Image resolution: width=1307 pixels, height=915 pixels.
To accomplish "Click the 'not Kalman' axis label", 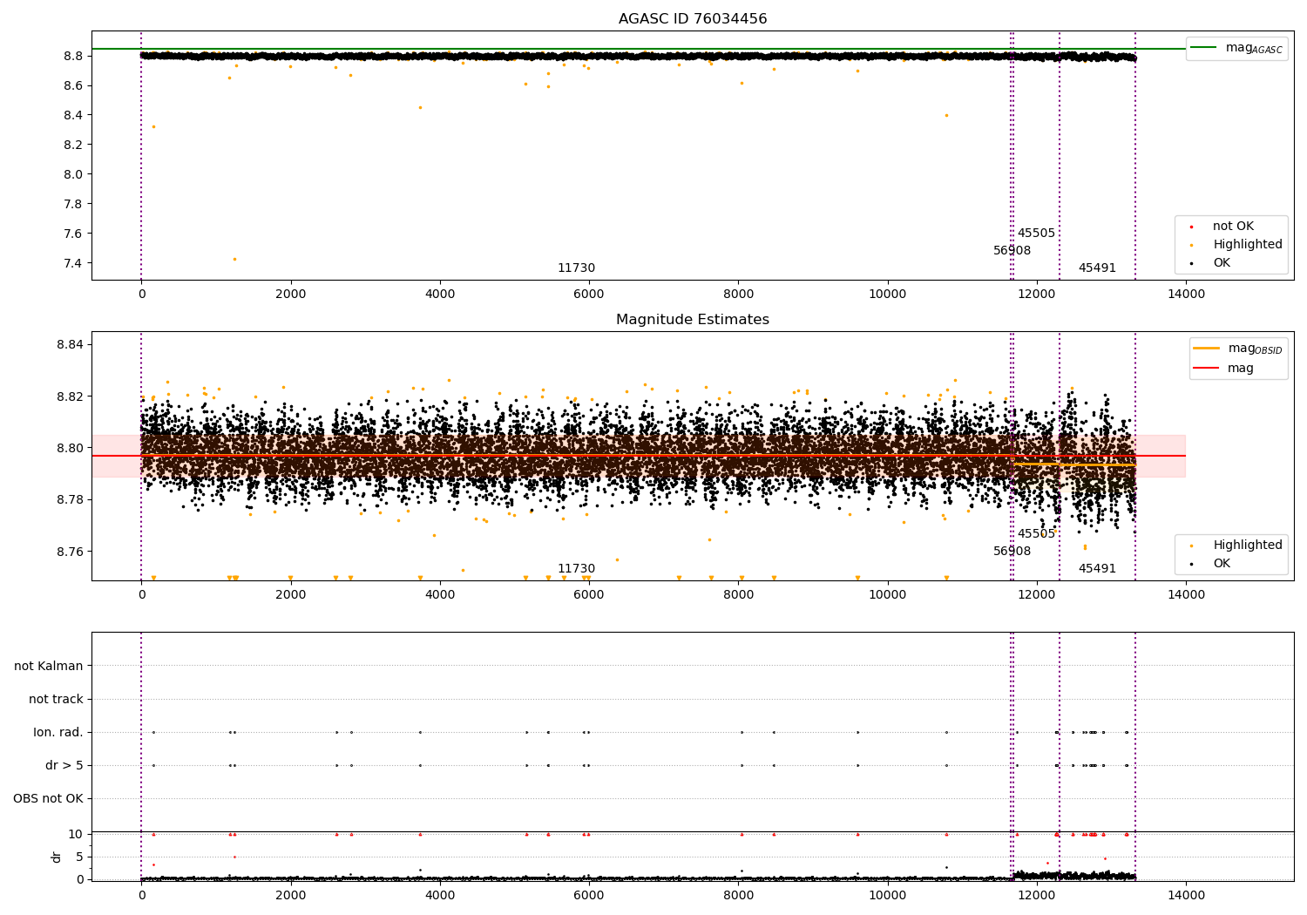I will 49,666.
